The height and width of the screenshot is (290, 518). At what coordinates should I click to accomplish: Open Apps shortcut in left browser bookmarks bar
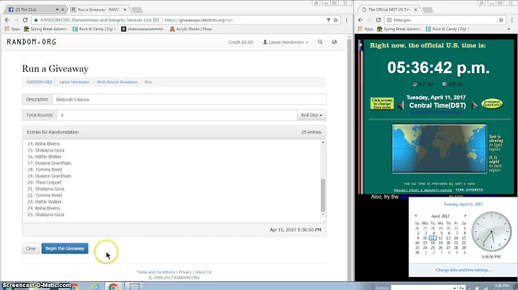tap(12, 29)
